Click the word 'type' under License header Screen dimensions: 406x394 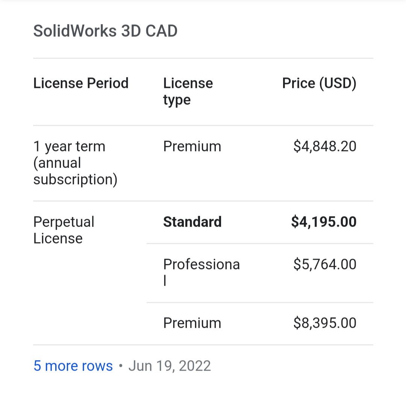177,100
